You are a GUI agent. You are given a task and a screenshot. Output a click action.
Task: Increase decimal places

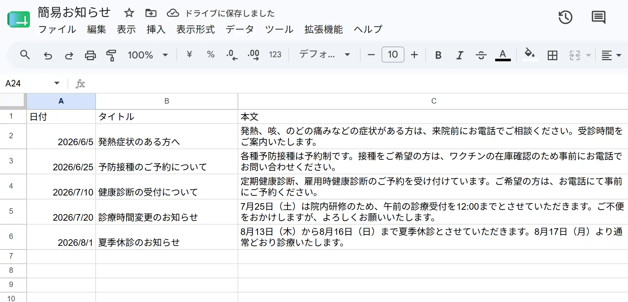pos(253,55)
